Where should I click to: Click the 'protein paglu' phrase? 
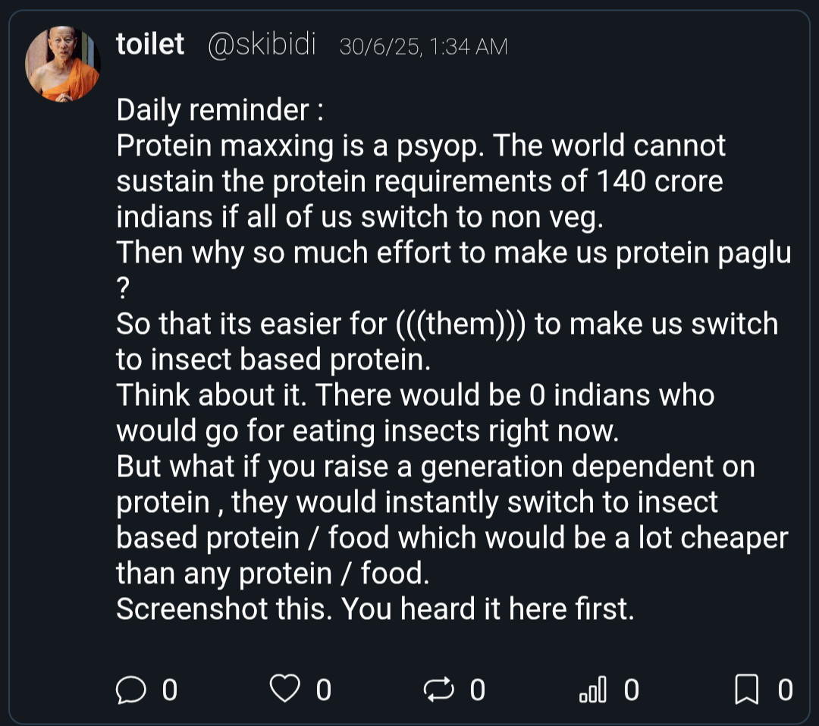click(x=703, y=253)
